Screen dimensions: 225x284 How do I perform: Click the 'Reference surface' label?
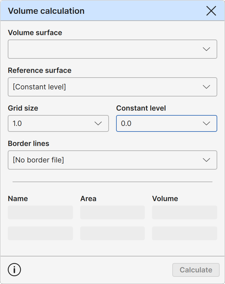[x=39, y=70]
